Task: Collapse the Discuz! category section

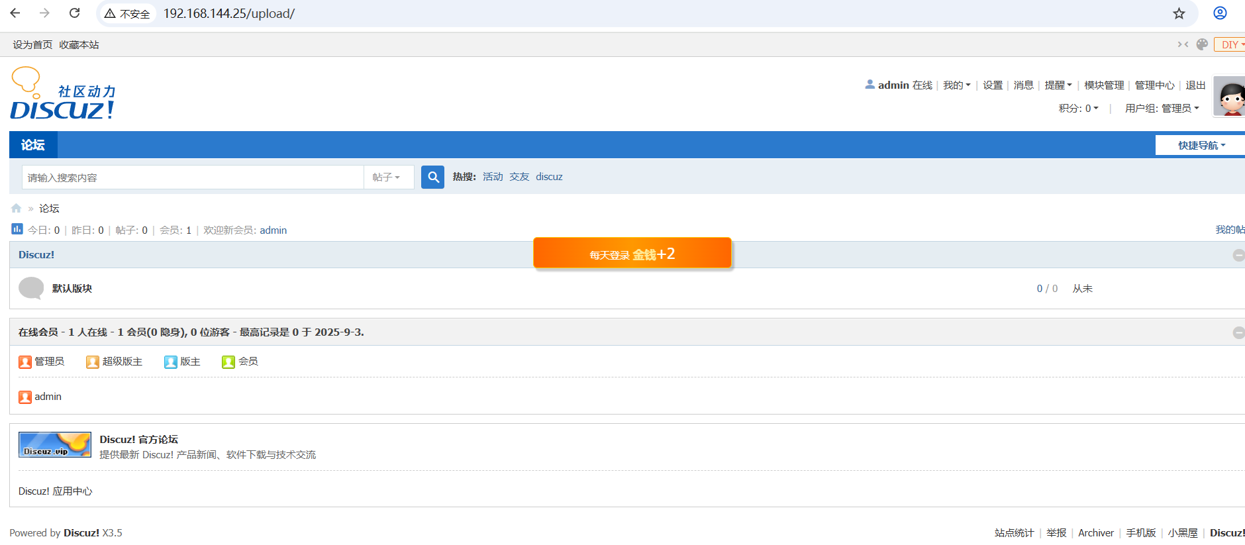Action: (x=1238, y=255)
